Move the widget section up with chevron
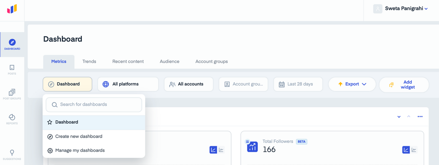Viewport: 439px width, 165px height. (x=409, y=116)
